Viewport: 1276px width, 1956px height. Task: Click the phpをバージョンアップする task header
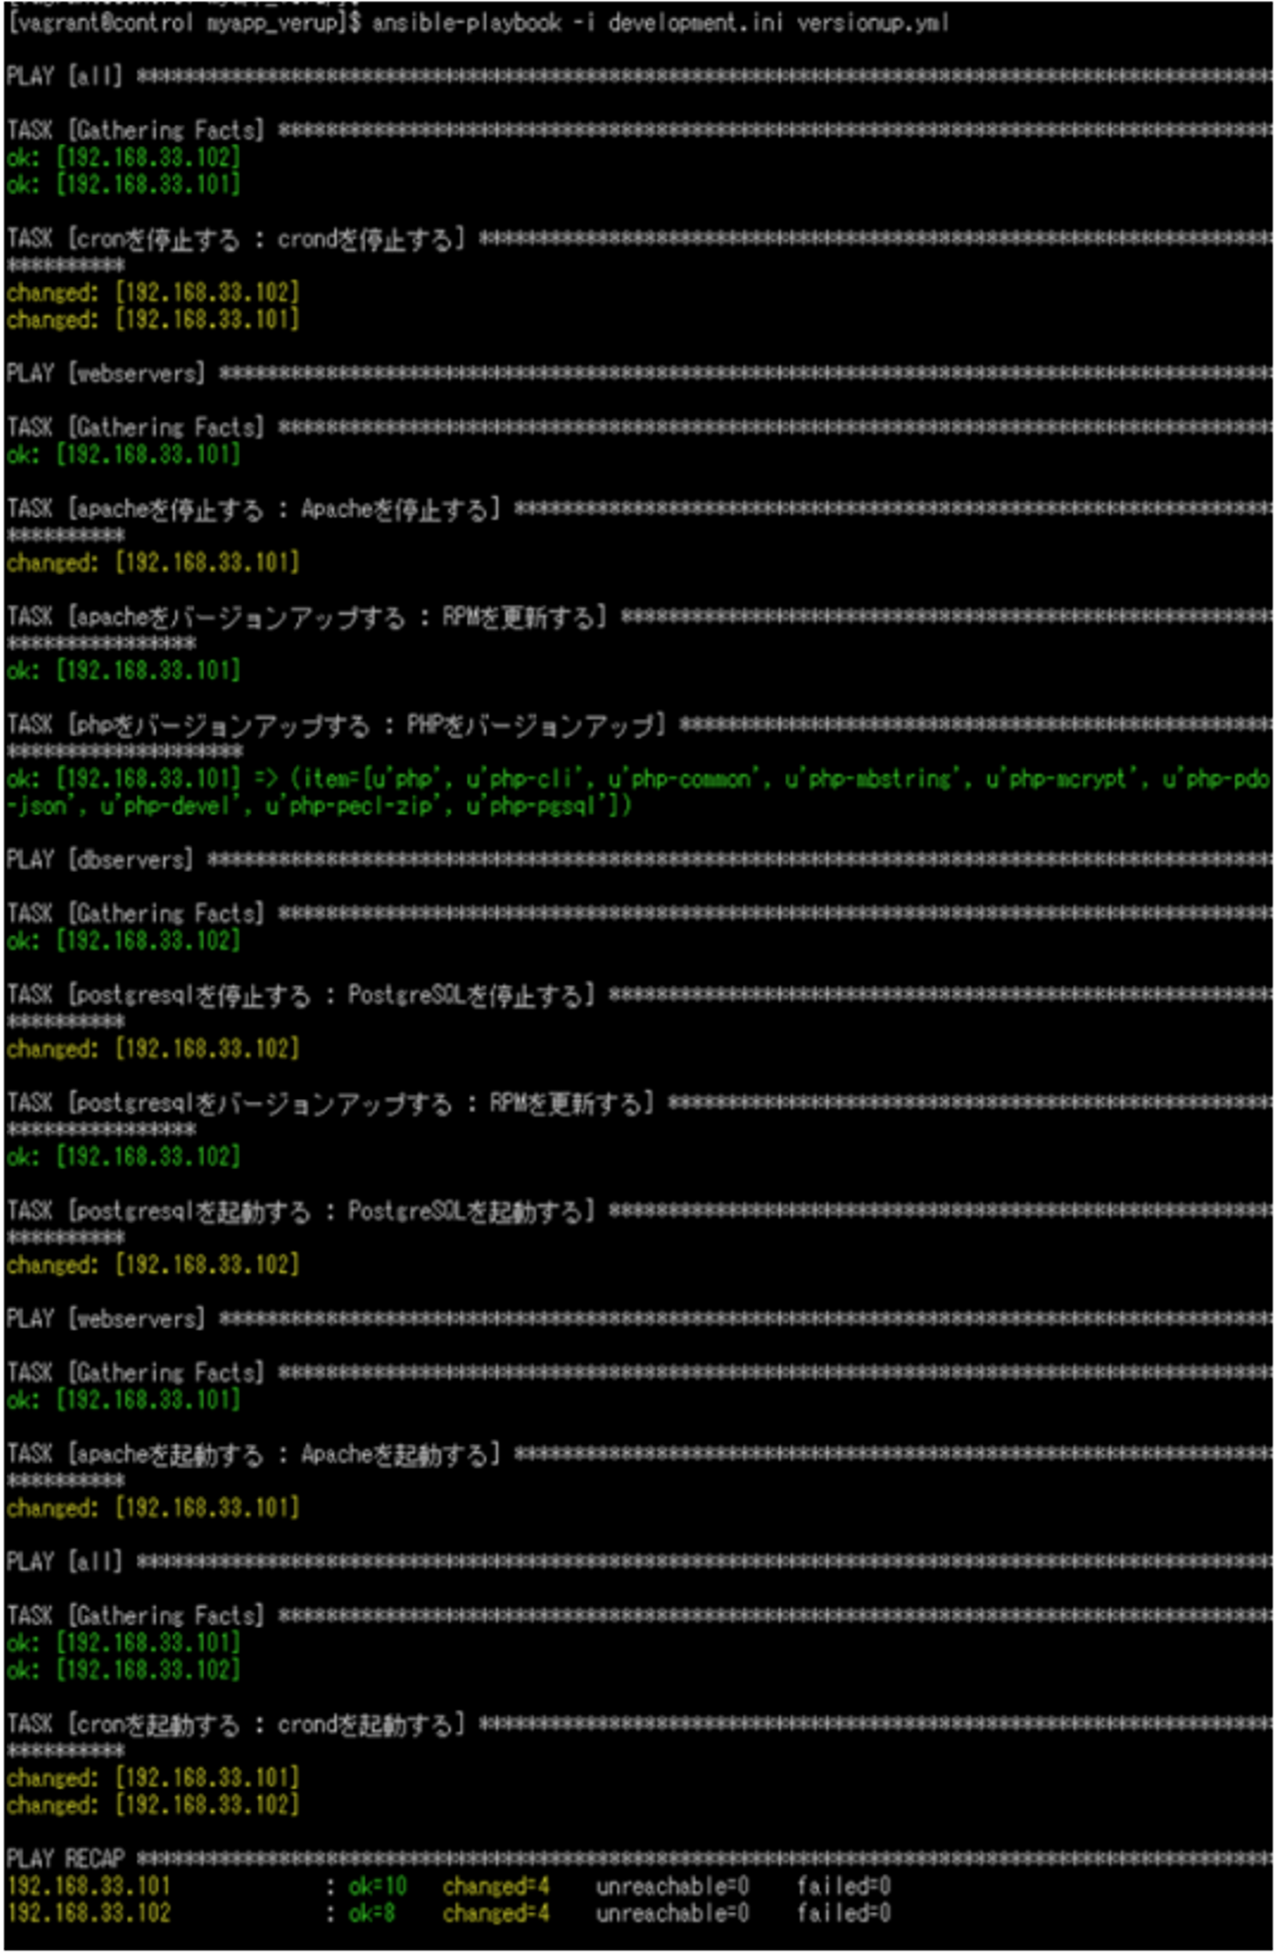coord(335,726)
